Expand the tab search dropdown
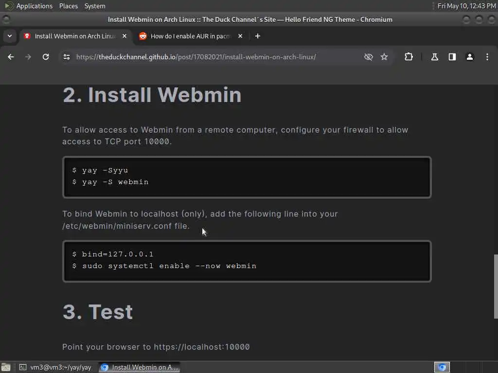 (x=10, y=36)
